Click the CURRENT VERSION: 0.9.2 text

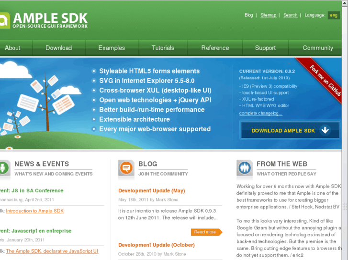pyautogui.click(x=267, y=71)
